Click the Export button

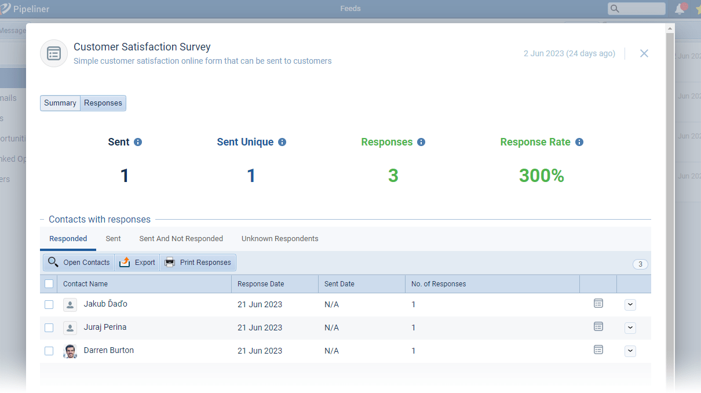pos(137,263)
